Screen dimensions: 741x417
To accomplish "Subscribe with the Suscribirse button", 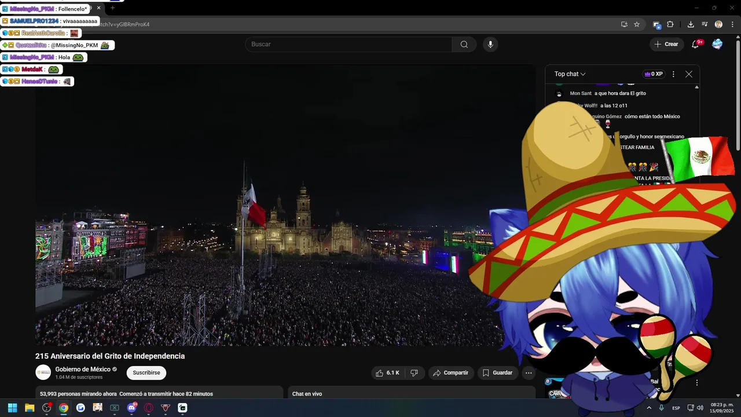I will pos(146,373).
